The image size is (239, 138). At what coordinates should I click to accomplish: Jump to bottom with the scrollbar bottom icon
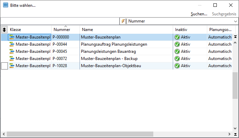[x=235, y=134]
